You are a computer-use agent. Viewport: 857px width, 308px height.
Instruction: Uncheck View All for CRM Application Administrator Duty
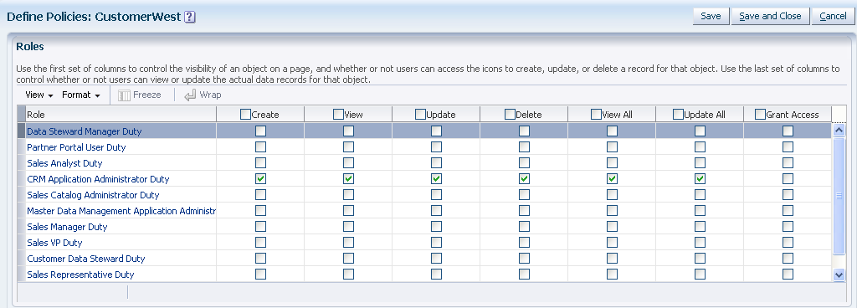point(612,178)
